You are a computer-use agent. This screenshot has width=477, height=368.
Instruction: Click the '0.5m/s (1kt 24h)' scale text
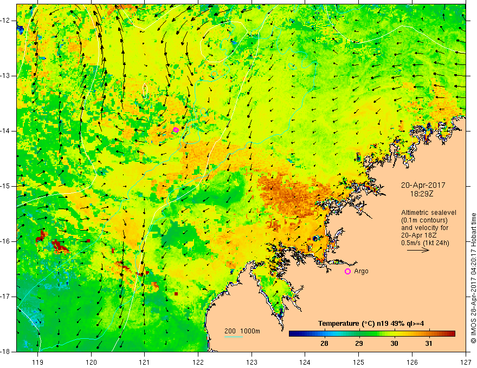(425, 243)
